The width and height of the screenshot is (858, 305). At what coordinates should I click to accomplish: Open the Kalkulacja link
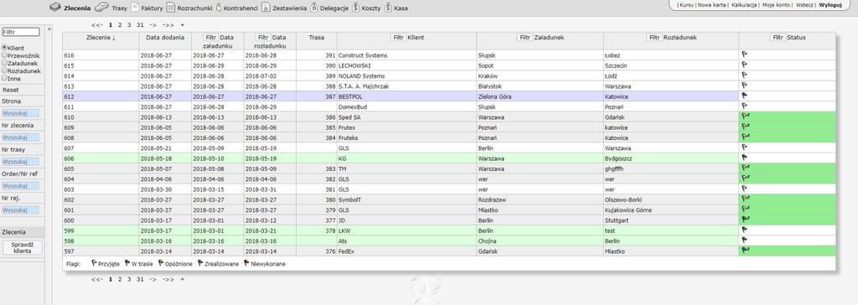(745, 5)
